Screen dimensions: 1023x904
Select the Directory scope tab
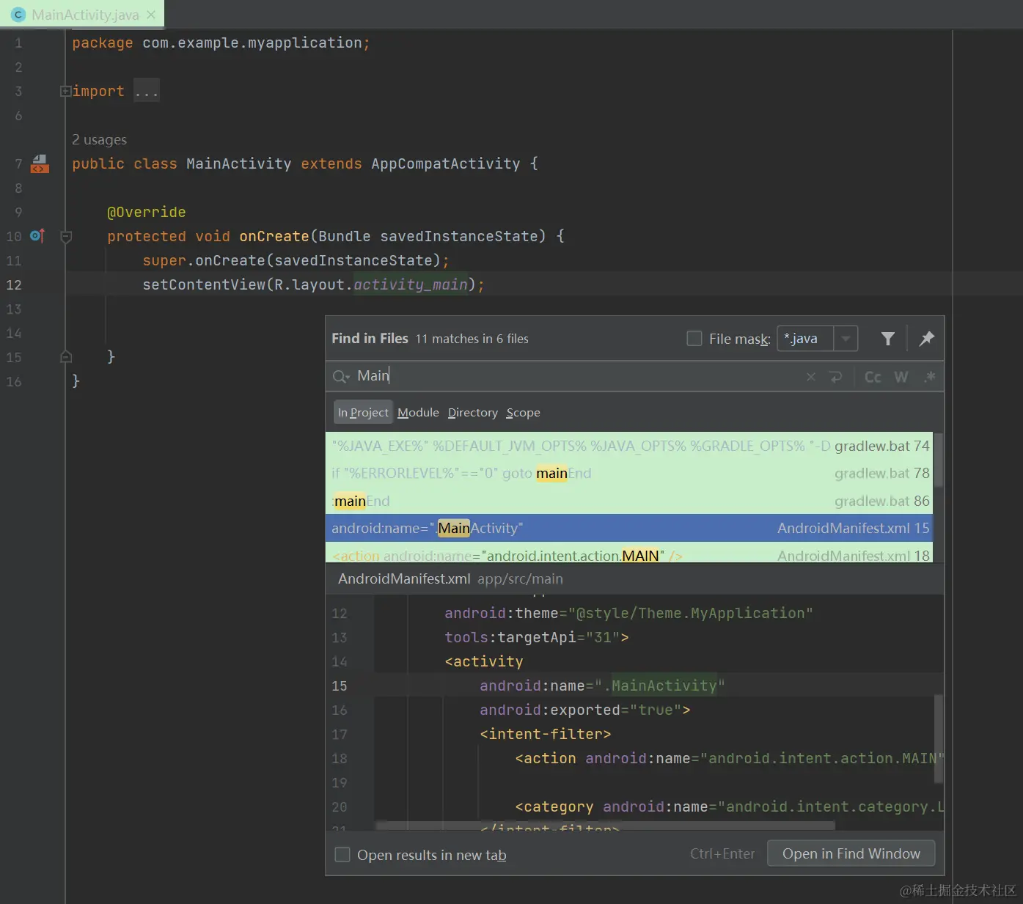(x=473, y=412)
